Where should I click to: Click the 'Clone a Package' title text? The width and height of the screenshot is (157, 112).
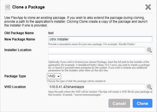[28, 7]
